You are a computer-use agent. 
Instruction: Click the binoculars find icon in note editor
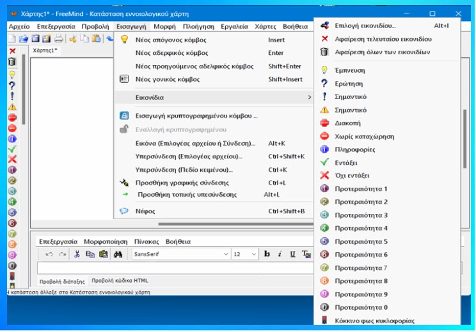[x=118, y=254]
